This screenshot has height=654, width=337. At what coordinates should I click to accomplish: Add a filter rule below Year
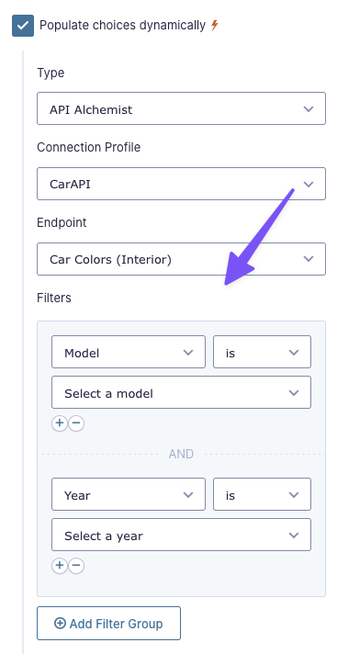[60, 566]
